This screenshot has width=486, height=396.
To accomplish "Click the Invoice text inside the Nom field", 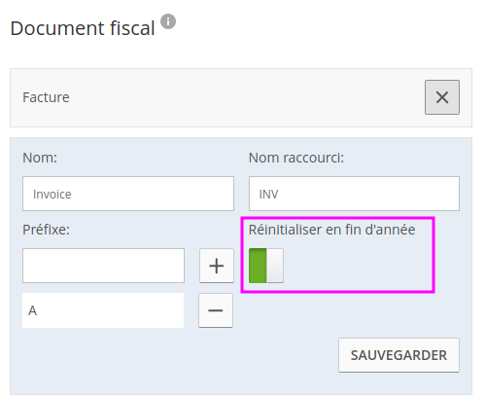I will point(52,195).
